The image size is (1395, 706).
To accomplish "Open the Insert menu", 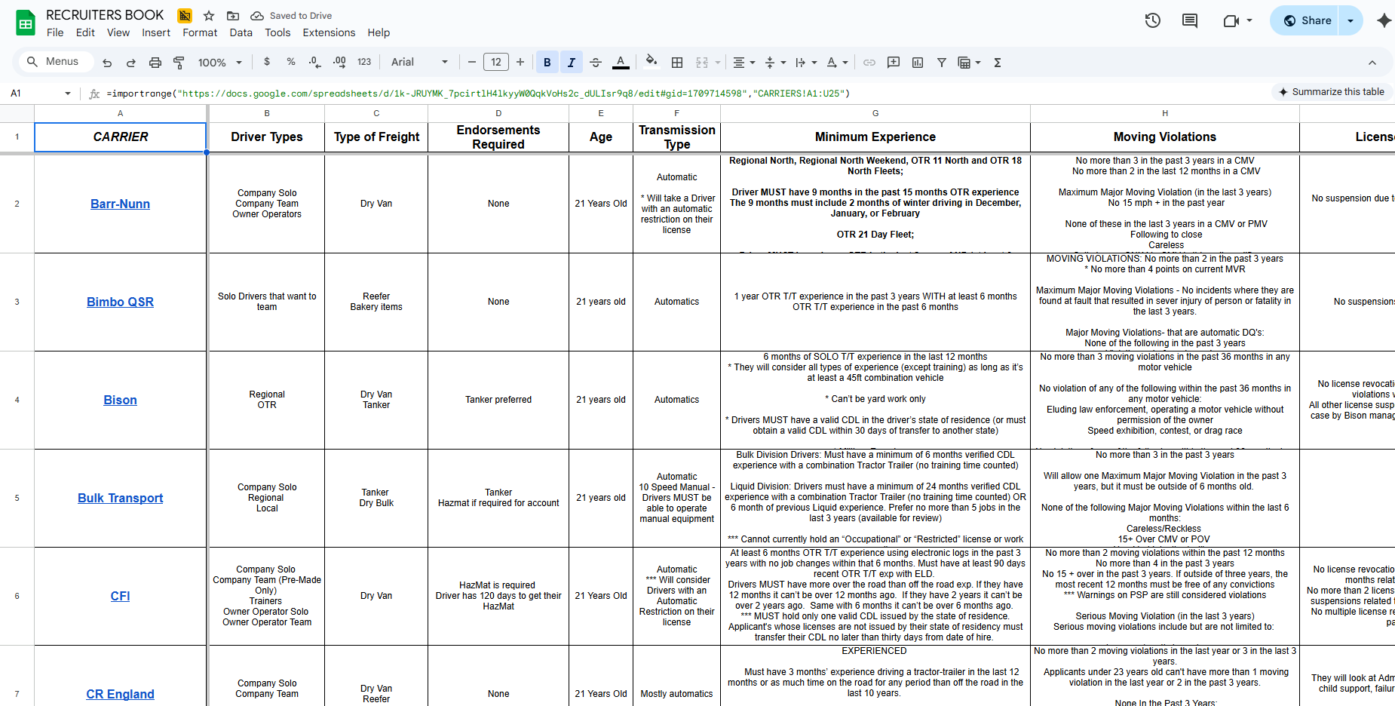I will (156, 32).
